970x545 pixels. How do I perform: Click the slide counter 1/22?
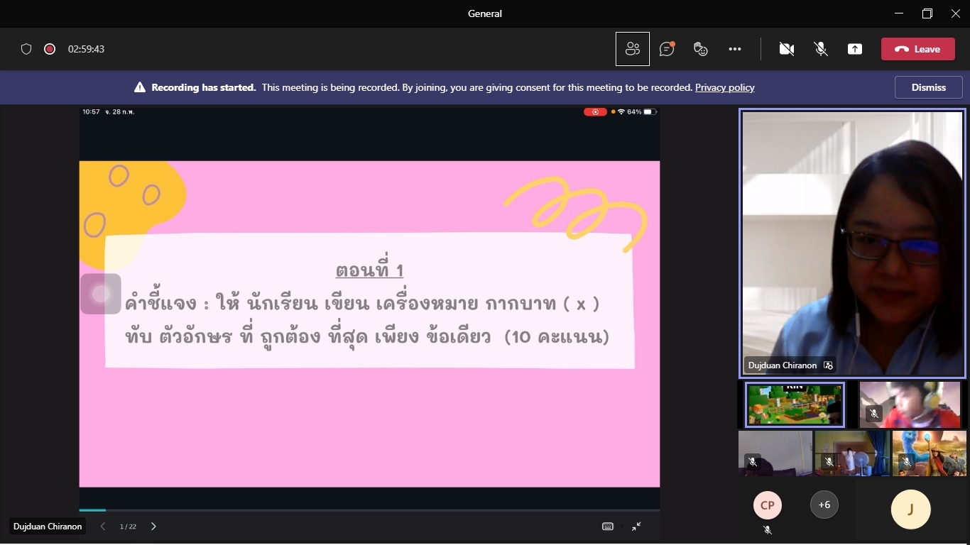pyautogui.click(x=128, y=527)
